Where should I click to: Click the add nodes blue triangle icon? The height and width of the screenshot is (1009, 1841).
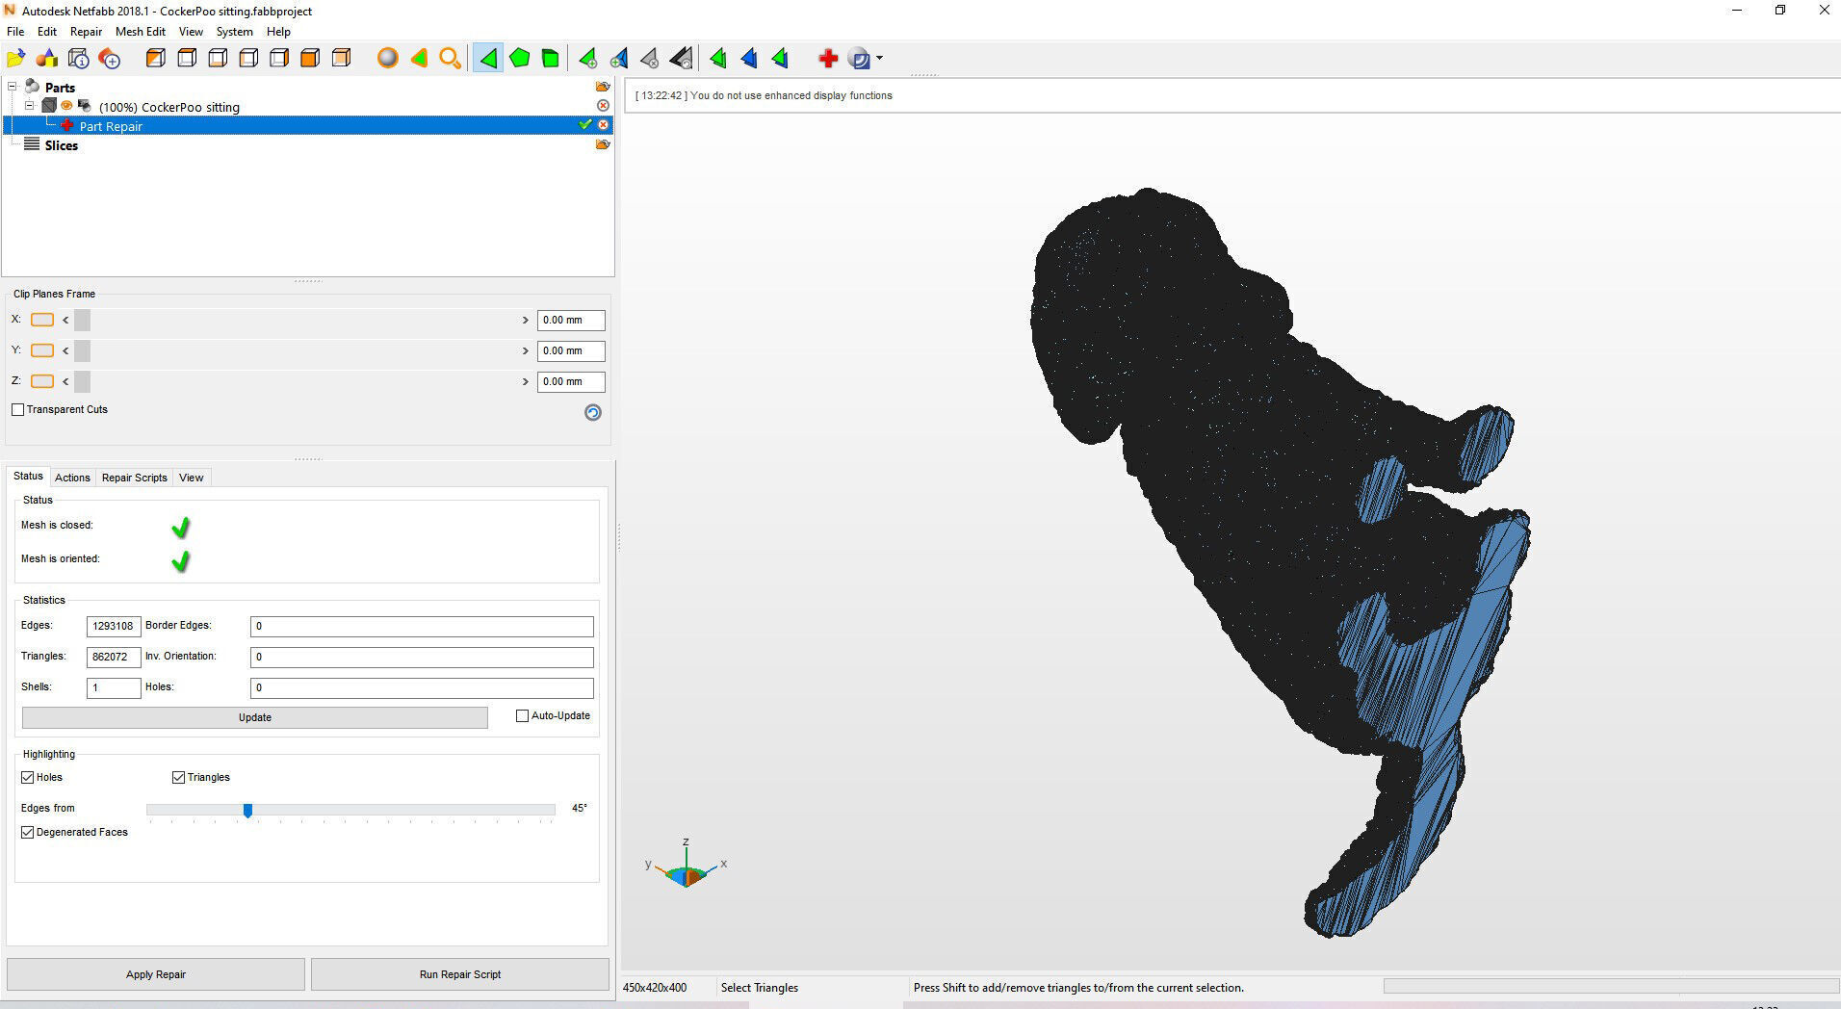point(619,59)
